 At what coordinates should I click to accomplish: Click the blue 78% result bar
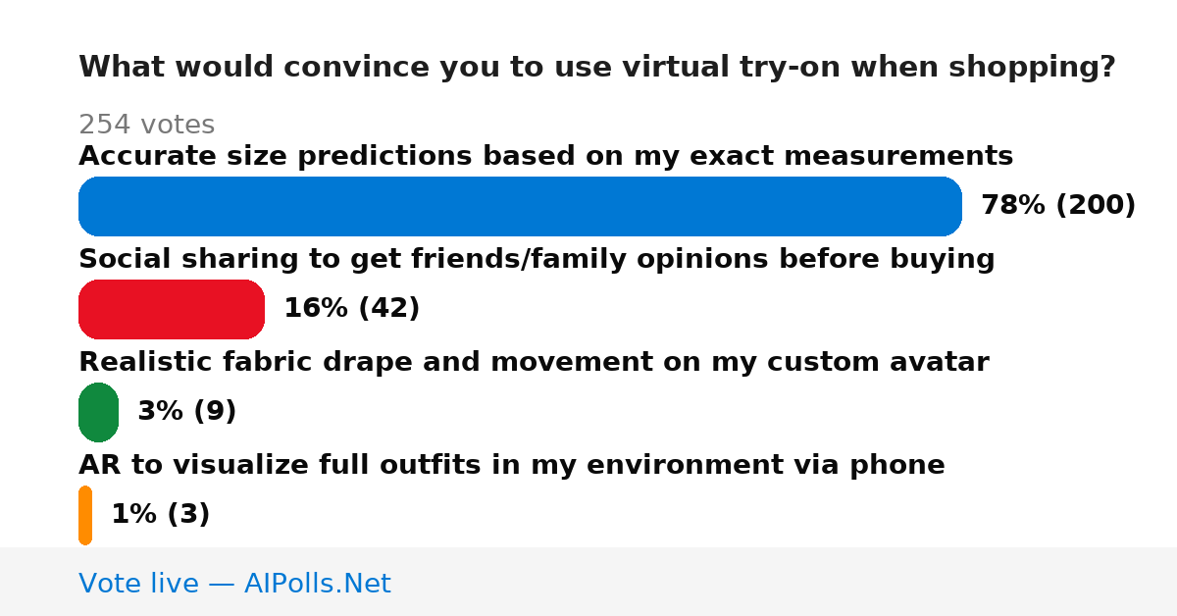[x=520, y=206]
